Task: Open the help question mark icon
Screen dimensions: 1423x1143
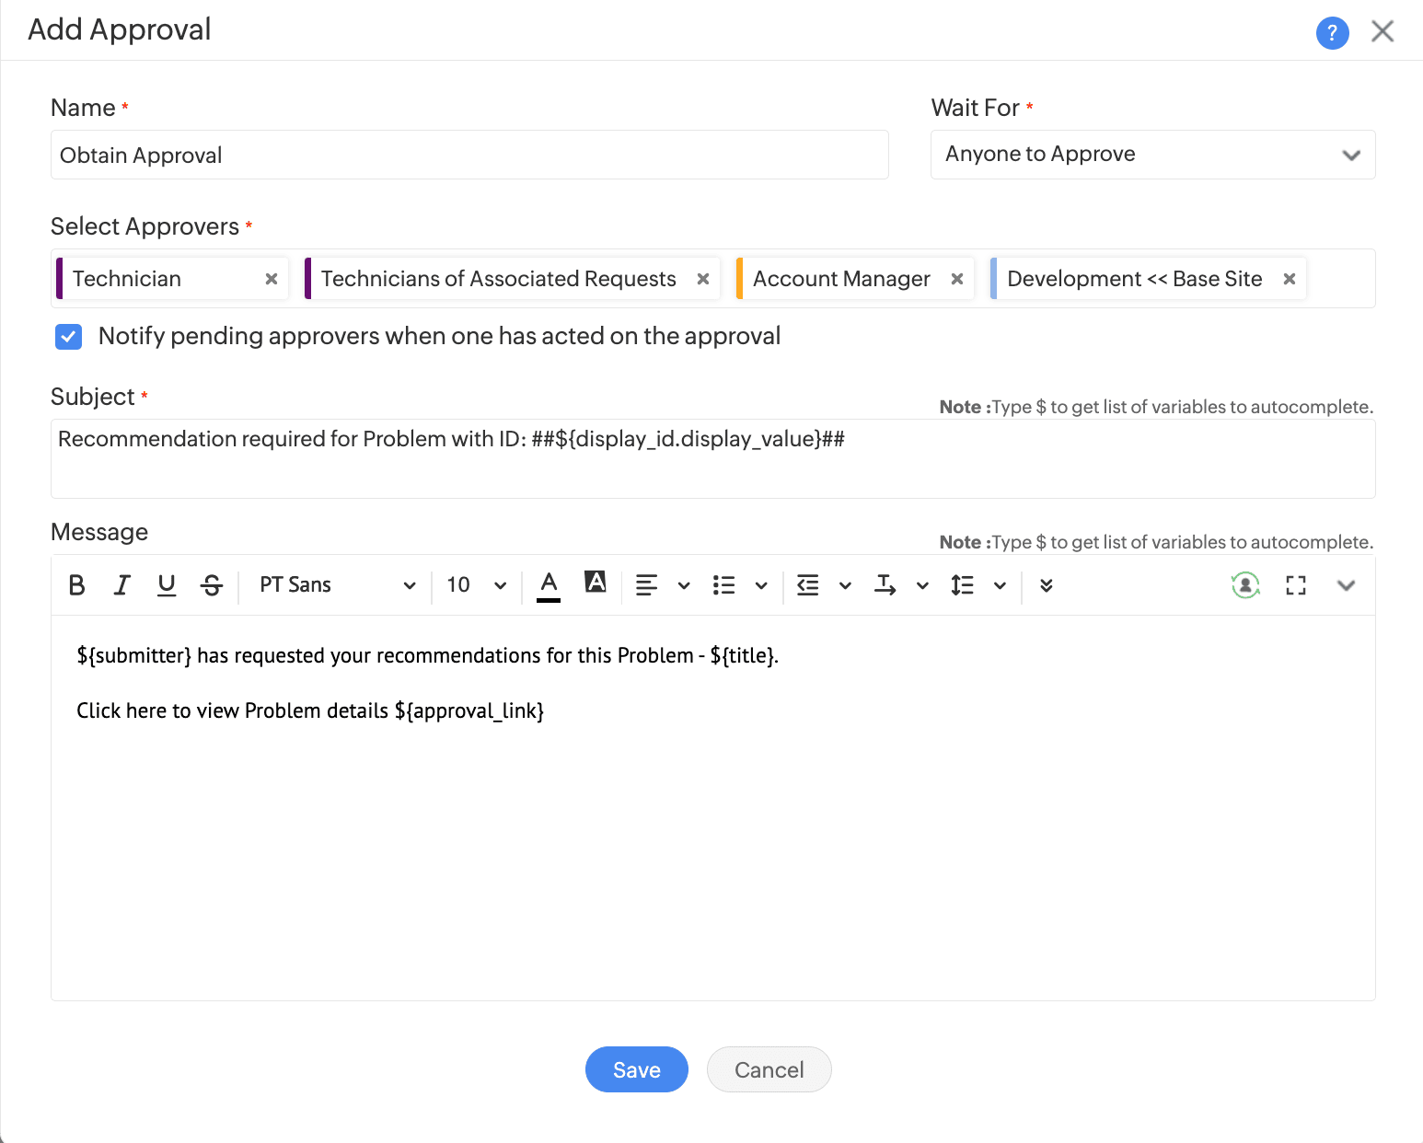Action: tap(1332, 32)
